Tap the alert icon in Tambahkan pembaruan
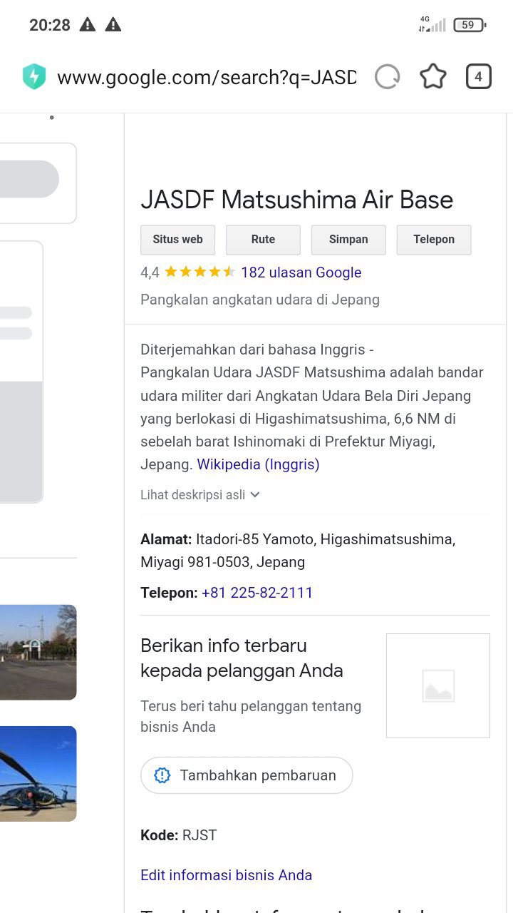Viewport: 513px width, 913px height. coord(162,775)
